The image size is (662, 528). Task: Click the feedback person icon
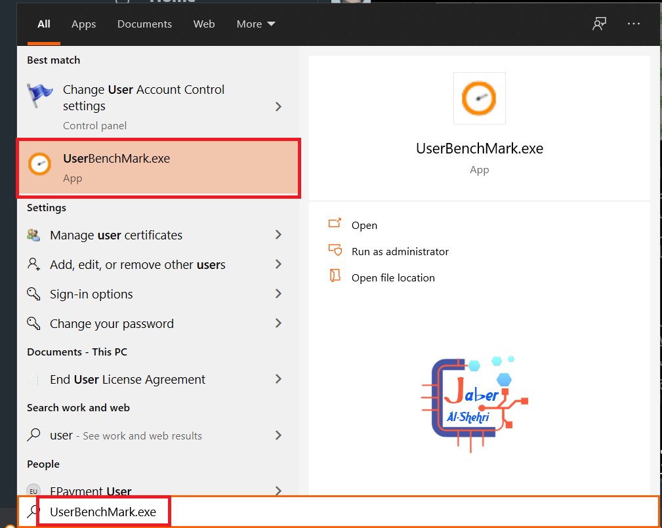[x=599, y=24]
